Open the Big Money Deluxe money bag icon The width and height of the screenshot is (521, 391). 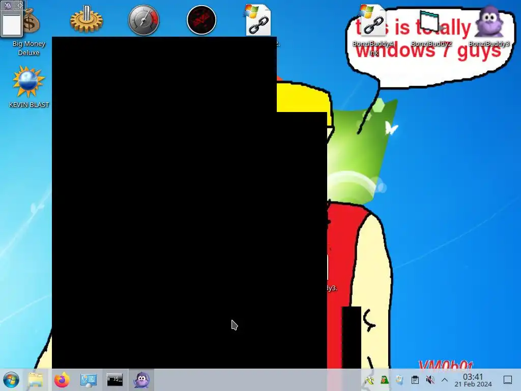(x=31, y=21)
